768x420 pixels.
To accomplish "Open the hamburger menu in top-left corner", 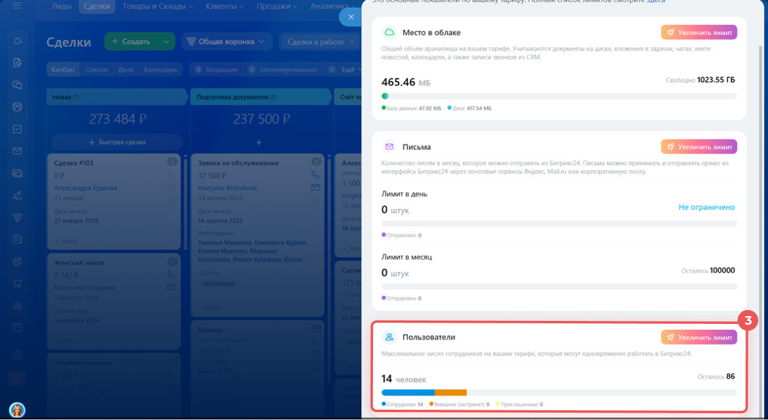I will (x=17, y=7).
